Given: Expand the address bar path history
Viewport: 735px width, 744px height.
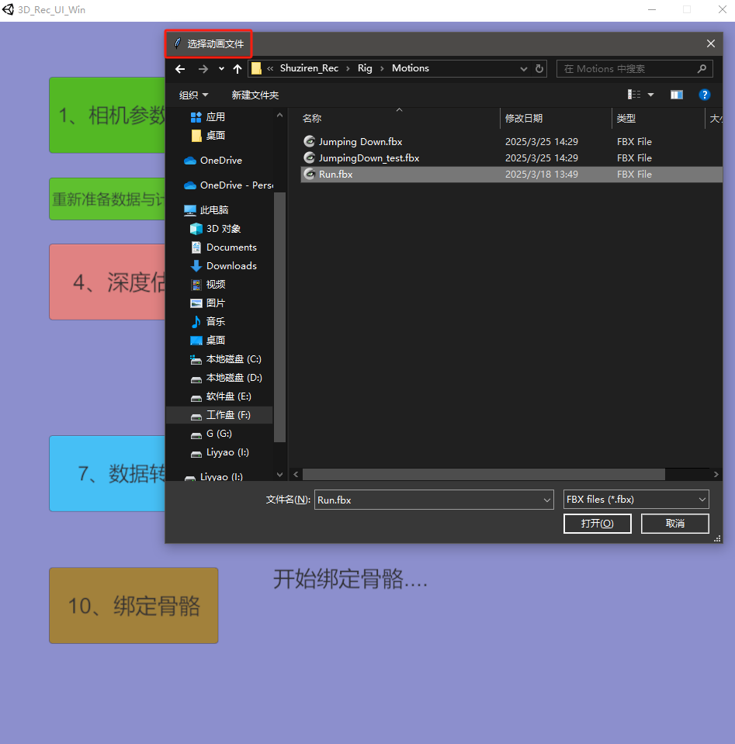Looking at the screenshot, I should (x=524, y=69).
